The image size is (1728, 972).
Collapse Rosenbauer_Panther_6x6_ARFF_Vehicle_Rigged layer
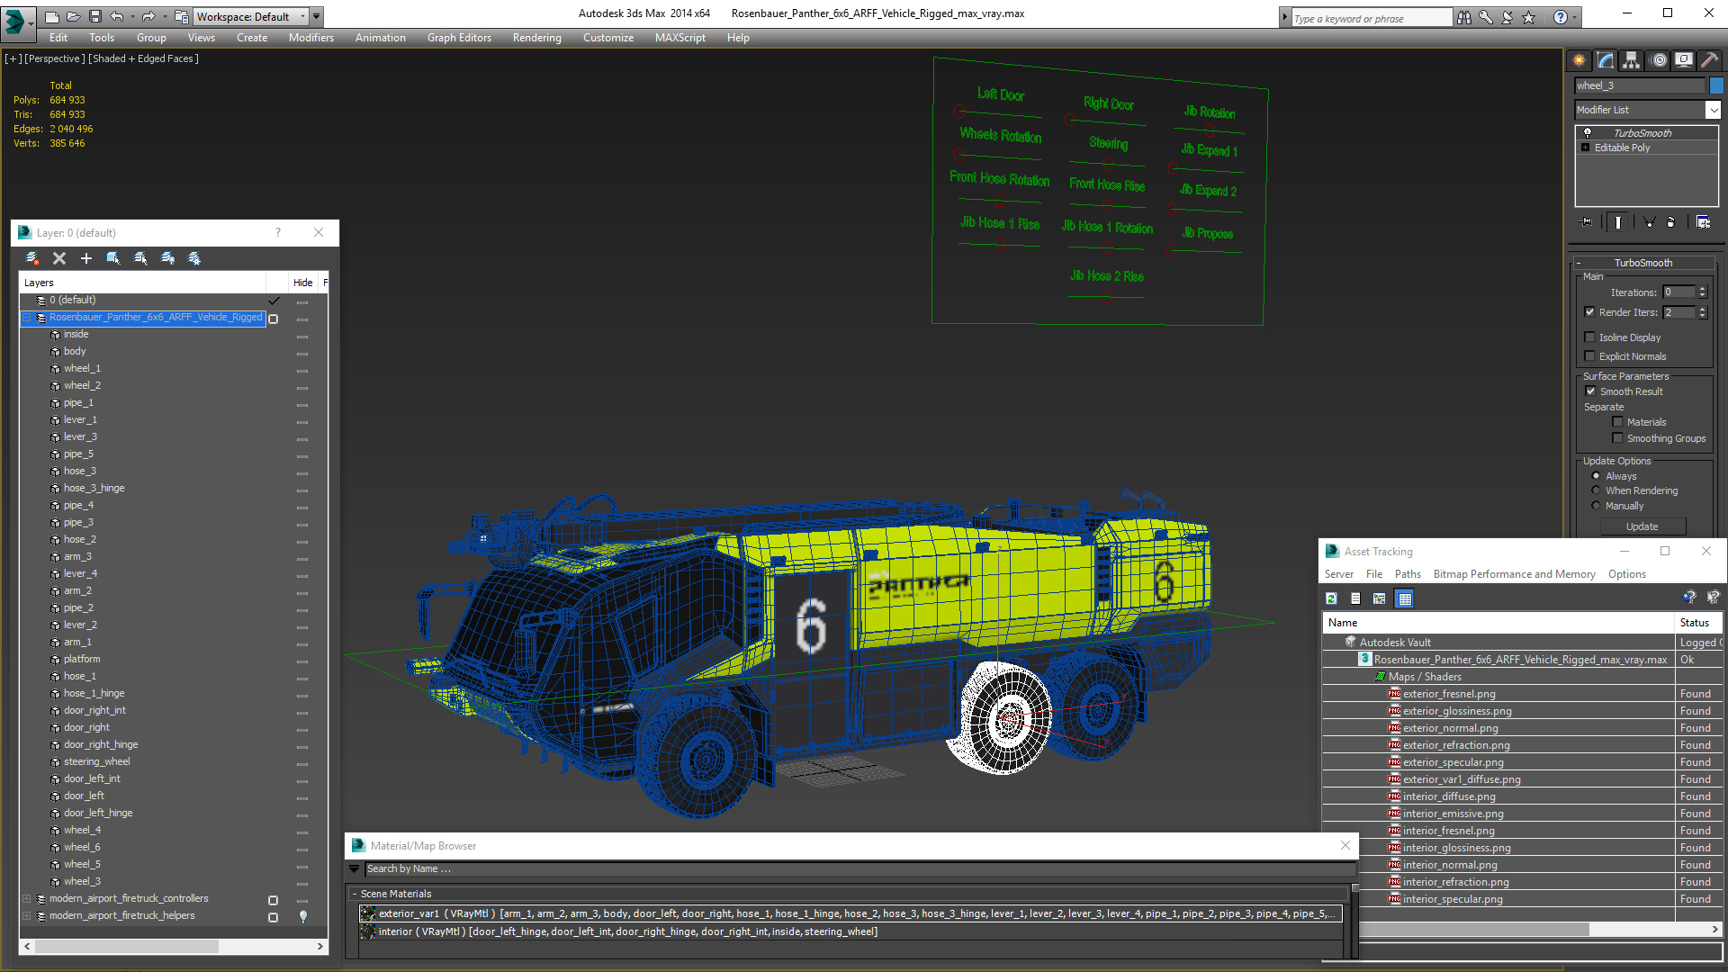[27, 318]
